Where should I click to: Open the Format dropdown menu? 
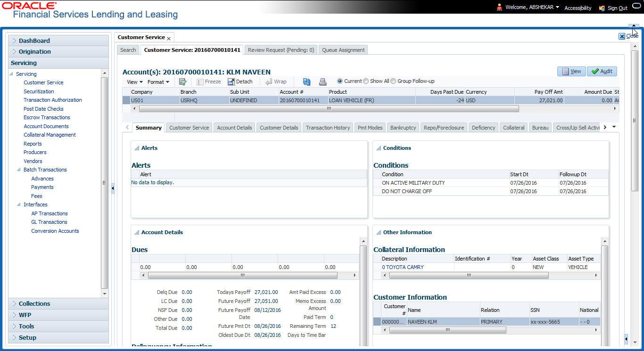pyautogui.click(x=158, y=82)
